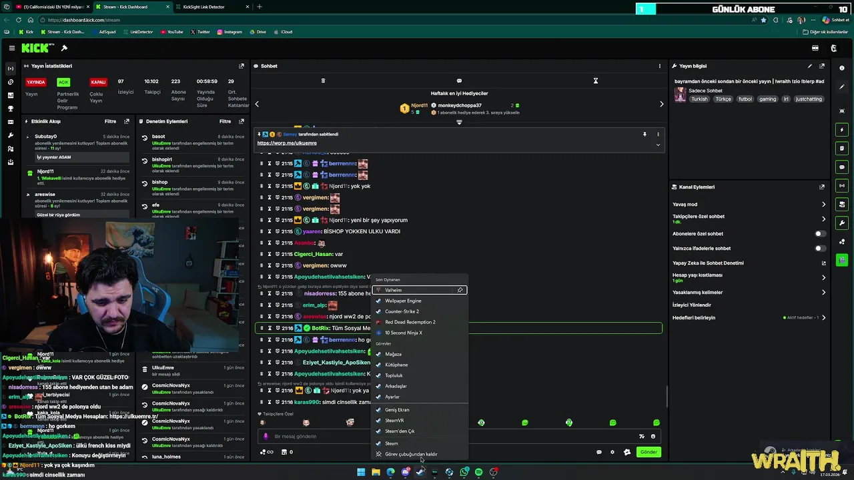Choose Kütüphane in the Steam jump list
The image size is (854, 480).
tap(420, 365)
